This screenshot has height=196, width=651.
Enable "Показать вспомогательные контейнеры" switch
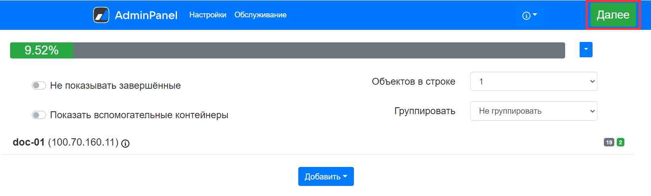[x=39, y=115]
